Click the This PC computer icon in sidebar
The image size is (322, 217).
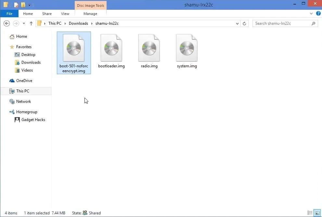[12, 91]
